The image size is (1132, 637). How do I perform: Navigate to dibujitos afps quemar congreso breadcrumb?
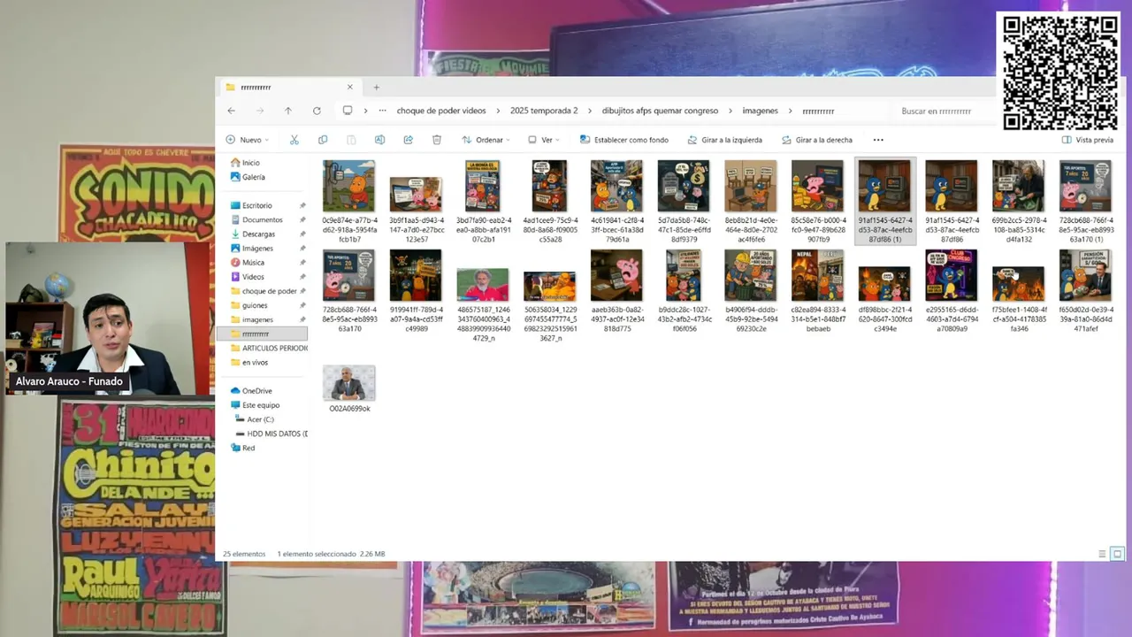[x=660, y=111]
